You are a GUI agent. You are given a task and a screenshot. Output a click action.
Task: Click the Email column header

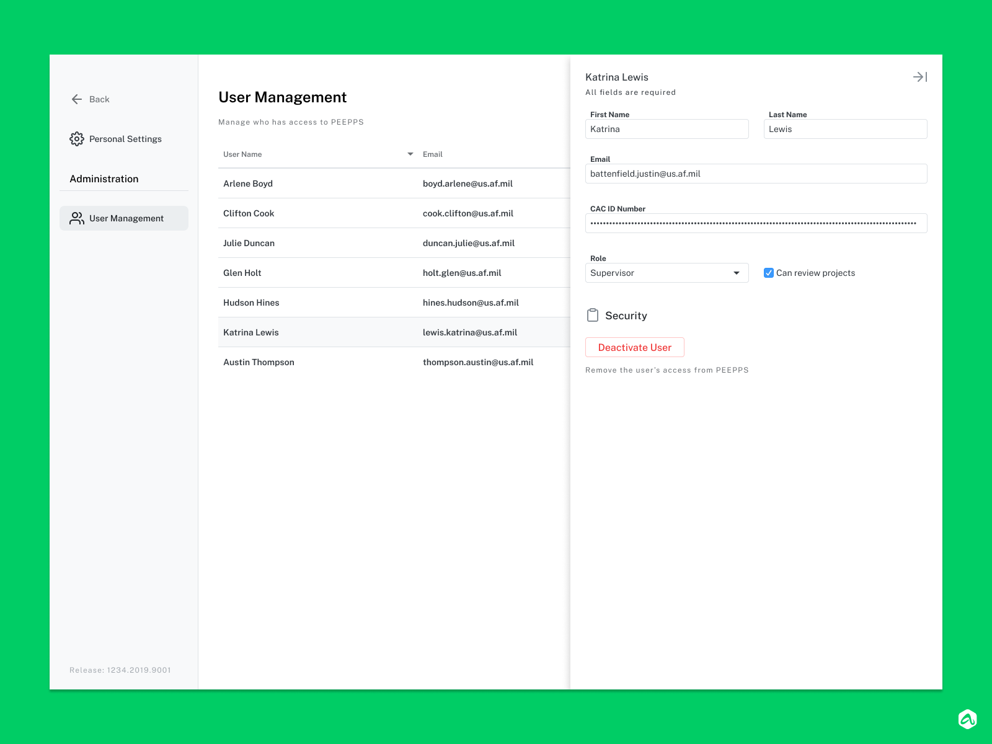coord(433,154)
